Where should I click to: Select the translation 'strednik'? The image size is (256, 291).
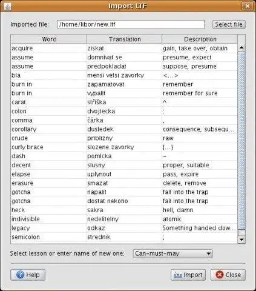(x=124, y=237)
